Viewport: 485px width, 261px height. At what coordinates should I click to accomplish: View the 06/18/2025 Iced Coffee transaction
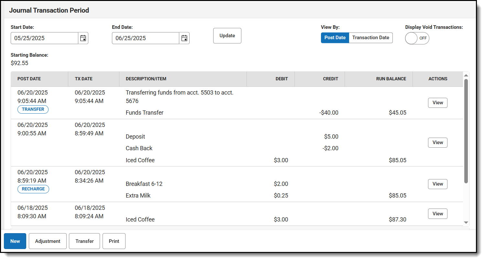437,214
